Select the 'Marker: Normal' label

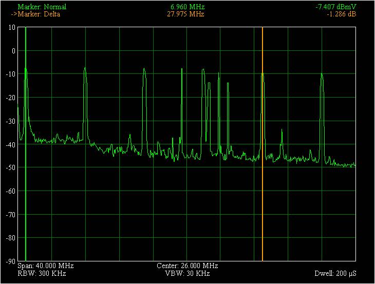(x=42, y=7)
